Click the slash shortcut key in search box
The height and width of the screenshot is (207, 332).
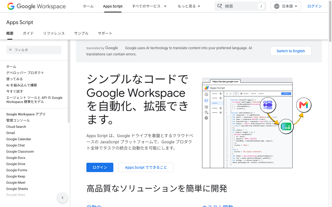pos(261,6)
